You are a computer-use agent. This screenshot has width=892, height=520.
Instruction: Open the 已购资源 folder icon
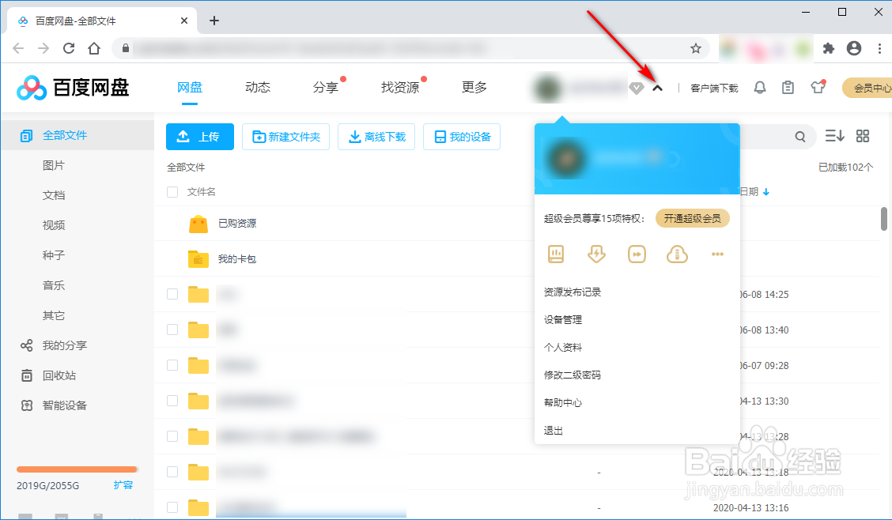(198, 224)
